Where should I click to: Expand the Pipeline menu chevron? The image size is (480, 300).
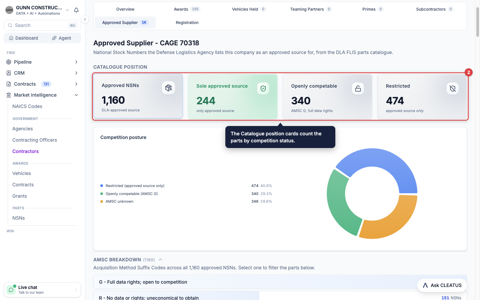coord(76,62)
